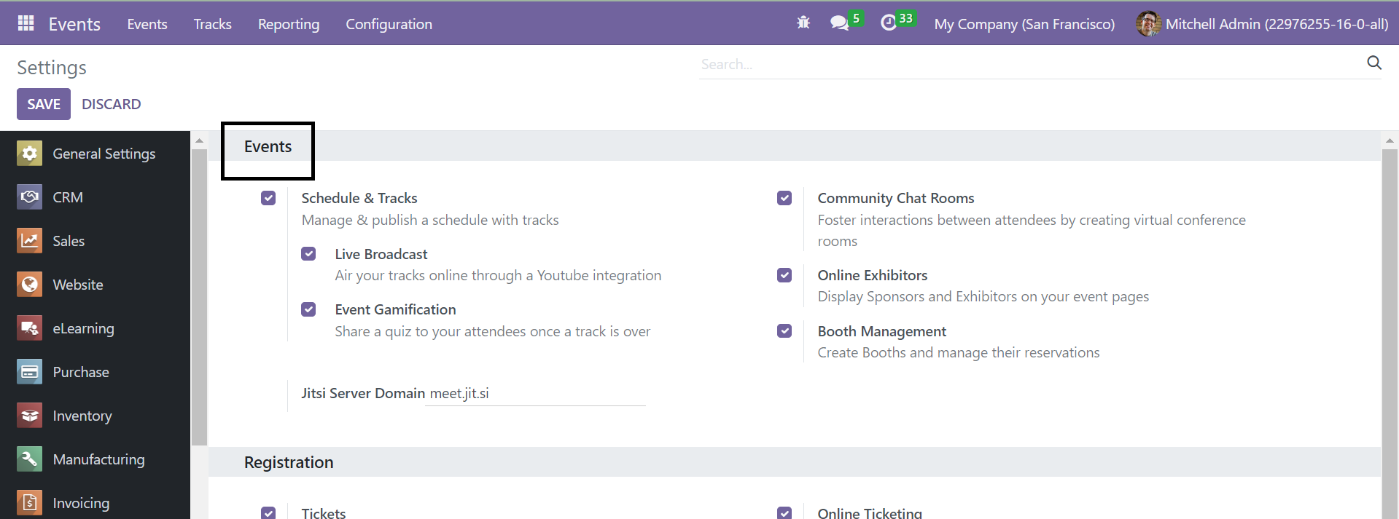Select the Sales chart icon
The height and width of the screenshot is (519, 1399).
click(29, 241)
